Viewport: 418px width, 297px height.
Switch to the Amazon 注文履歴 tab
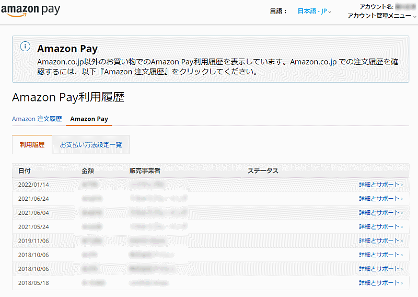click(37, 119)
